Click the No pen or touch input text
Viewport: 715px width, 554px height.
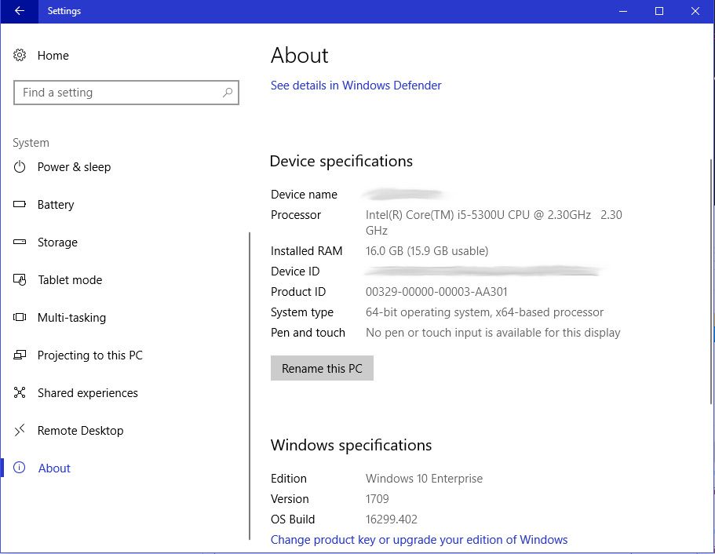pos(493,333)
